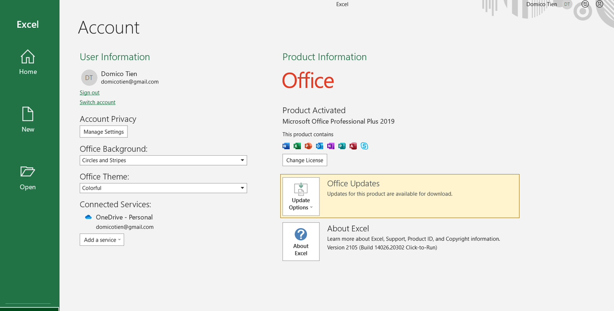Click Microsoft Office Professional Plus 2019 text
614x311 pixels.
338,121
